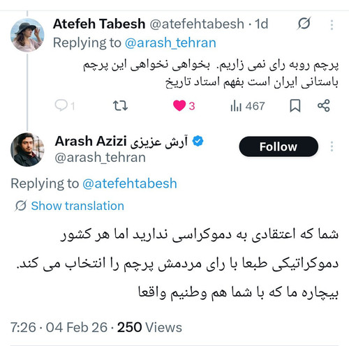Open @atefehtabesh mention link
This screenshot has width=349, height=346.
pyautogui.click(x=130, y=183)
